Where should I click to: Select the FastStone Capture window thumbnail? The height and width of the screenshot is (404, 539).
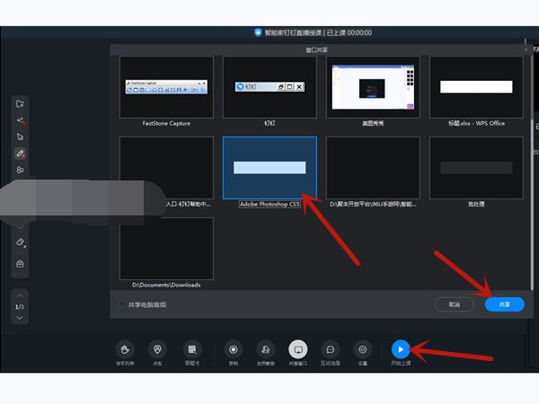166,87
